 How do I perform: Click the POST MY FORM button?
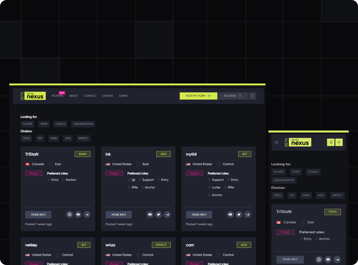198,96
